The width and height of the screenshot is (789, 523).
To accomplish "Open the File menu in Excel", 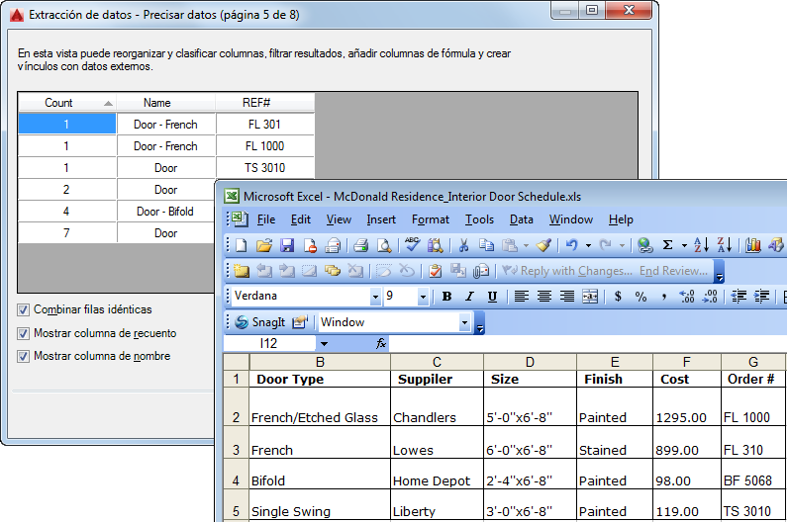I will [x=266, y=219].
